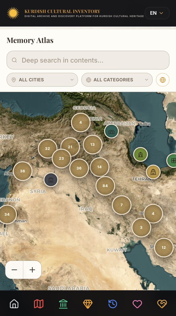Click the SAUDI ARABIA map label

click(69, 288)
